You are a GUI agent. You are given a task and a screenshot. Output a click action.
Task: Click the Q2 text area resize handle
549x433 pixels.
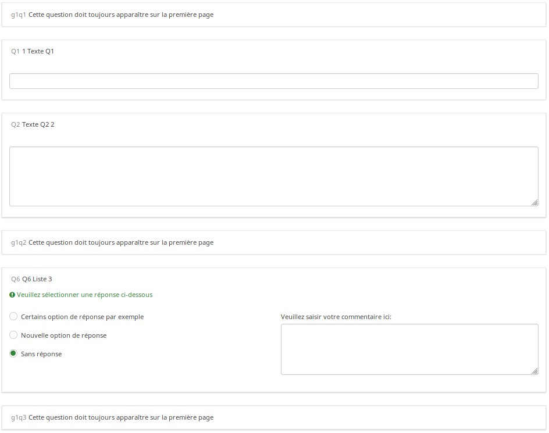(534, 202)
